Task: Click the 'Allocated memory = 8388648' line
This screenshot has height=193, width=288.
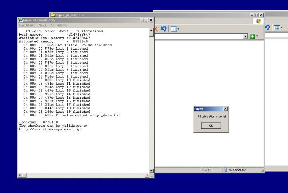Action: pos(53,41)
